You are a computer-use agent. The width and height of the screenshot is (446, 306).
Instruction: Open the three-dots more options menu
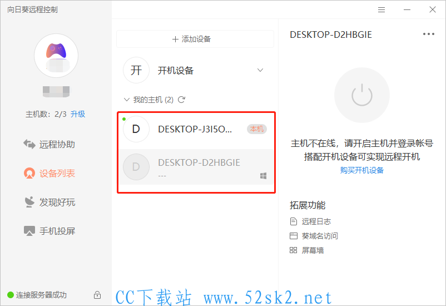pos(428,34)
